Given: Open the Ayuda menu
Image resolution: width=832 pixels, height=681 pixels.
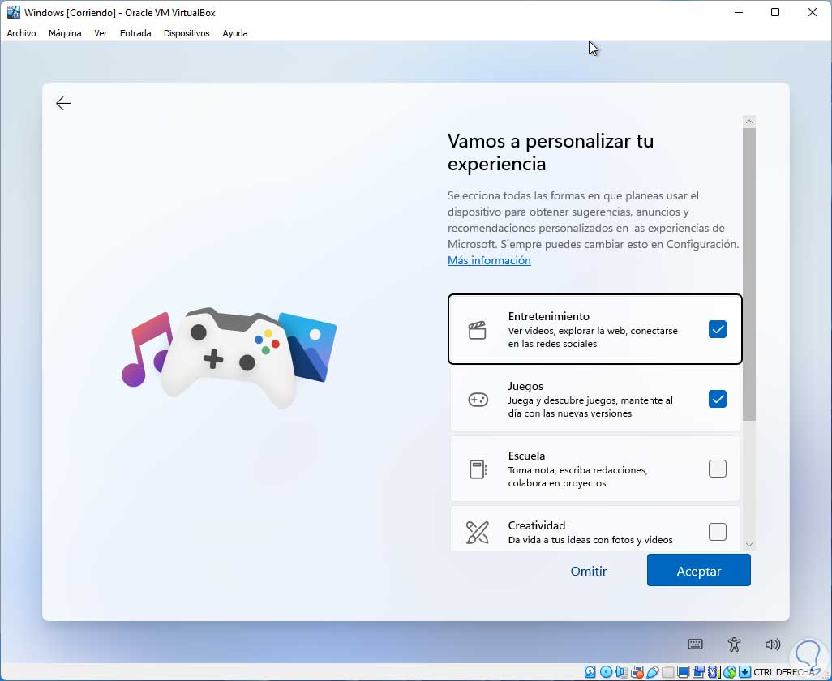Looking at the screenshot, I should click(235, 33).
